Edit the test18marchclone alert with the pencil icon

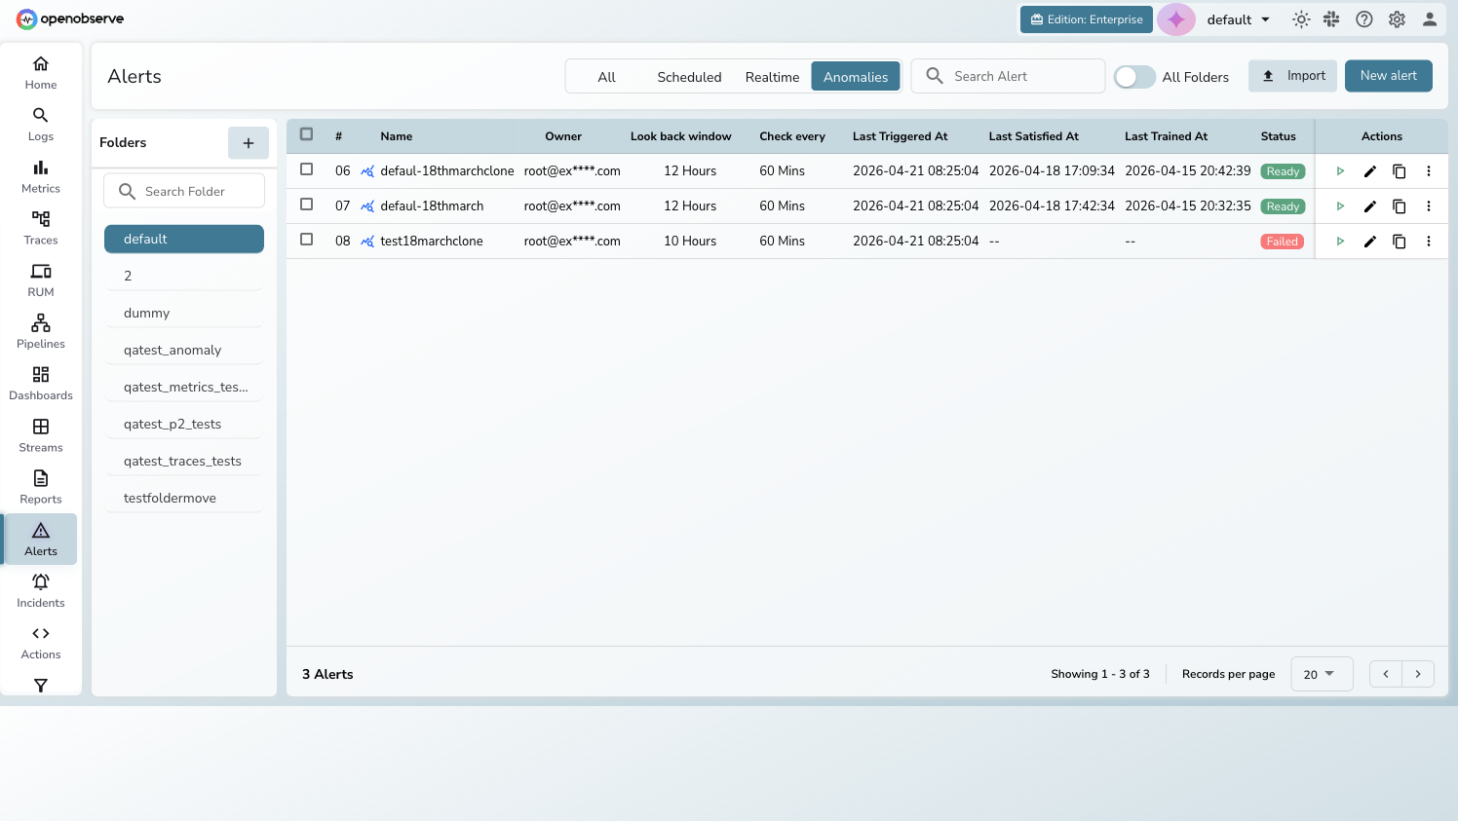(1370, 241)
